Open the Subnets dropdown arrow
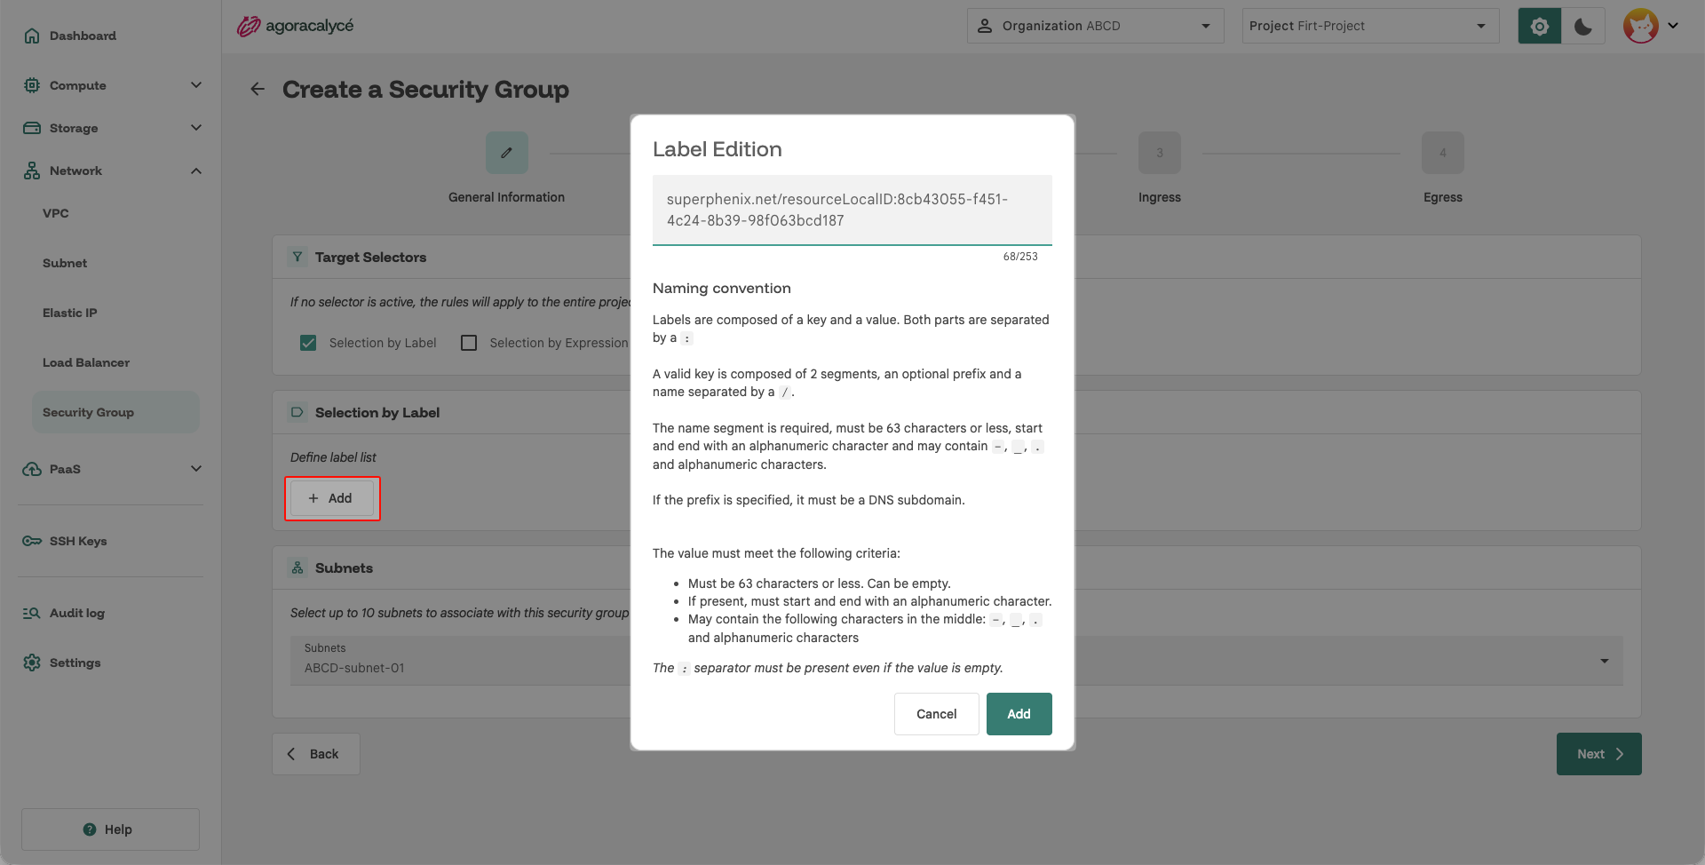1705x865 pixels. (1605, 661)
